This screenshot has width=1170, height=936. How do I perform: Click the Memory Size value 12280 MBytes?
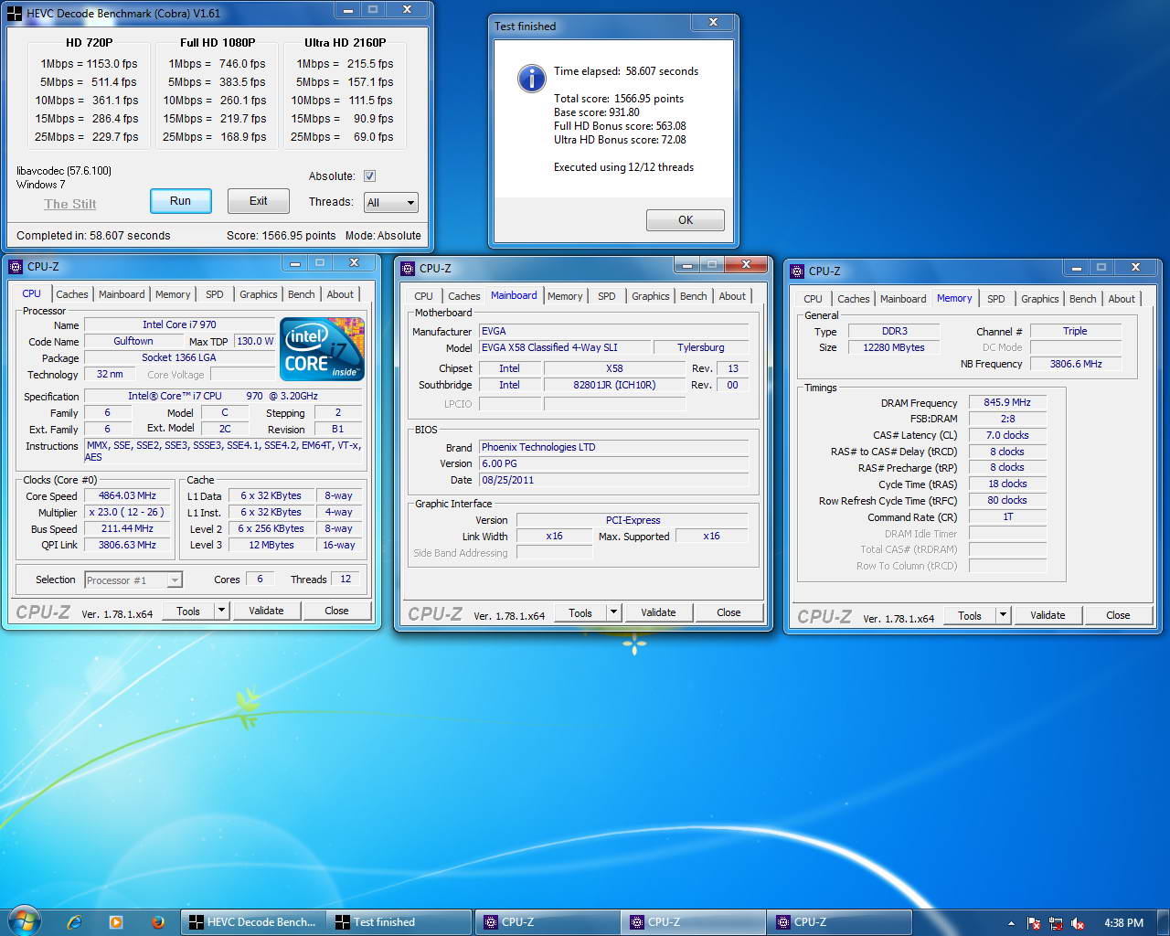894,347
